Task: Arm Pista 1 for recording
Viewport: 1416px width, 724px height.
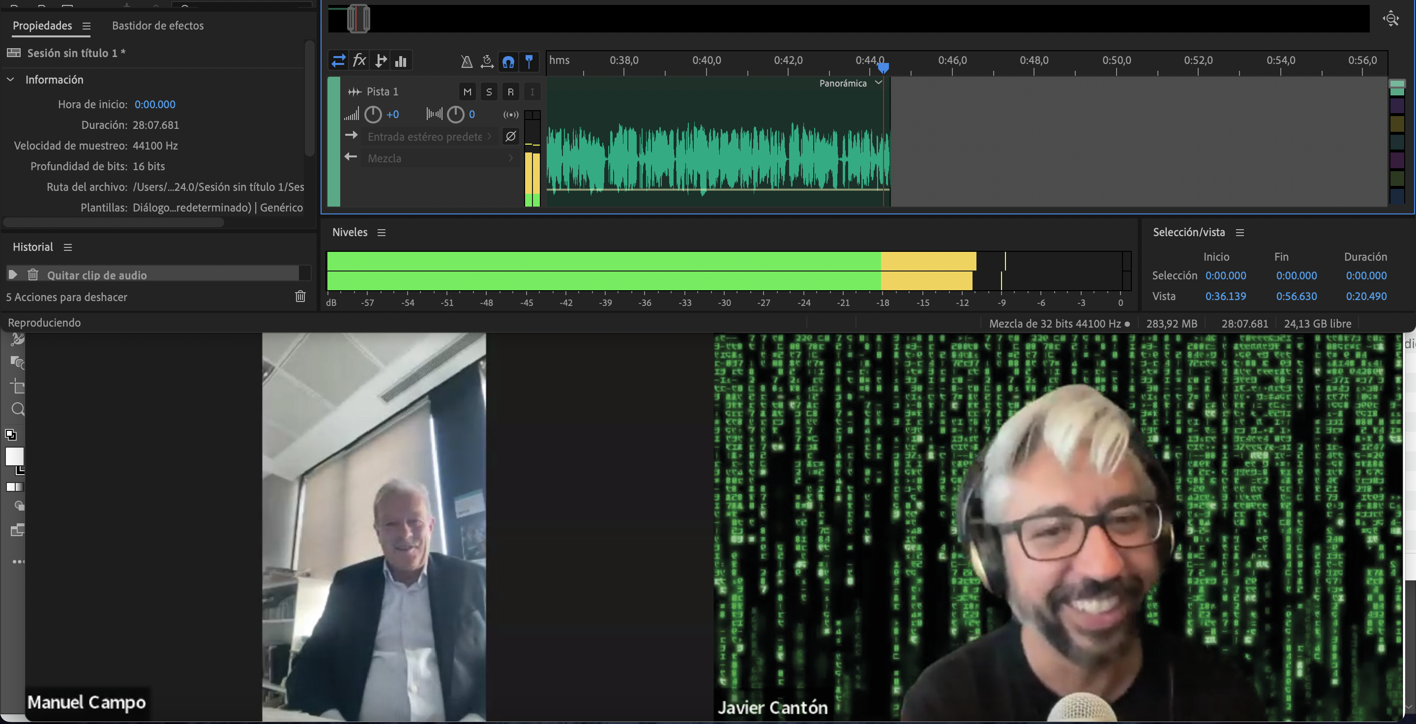Action: coord(511,92)
